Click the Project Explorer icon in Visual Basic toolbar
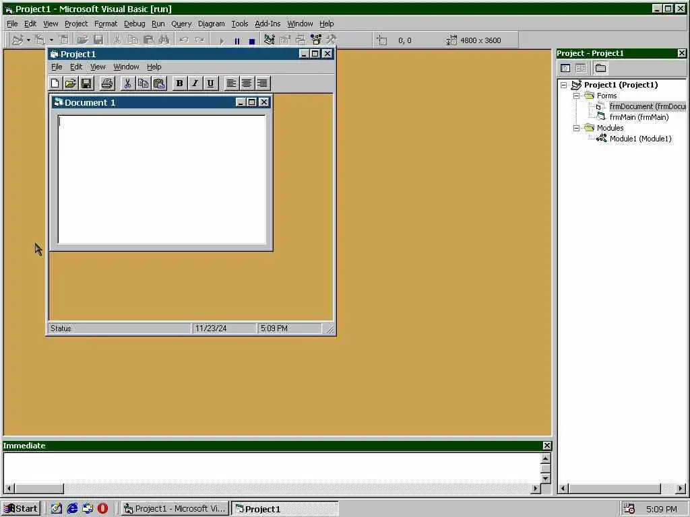This screenshot has height=517, width=690. [x=270, y=40]
